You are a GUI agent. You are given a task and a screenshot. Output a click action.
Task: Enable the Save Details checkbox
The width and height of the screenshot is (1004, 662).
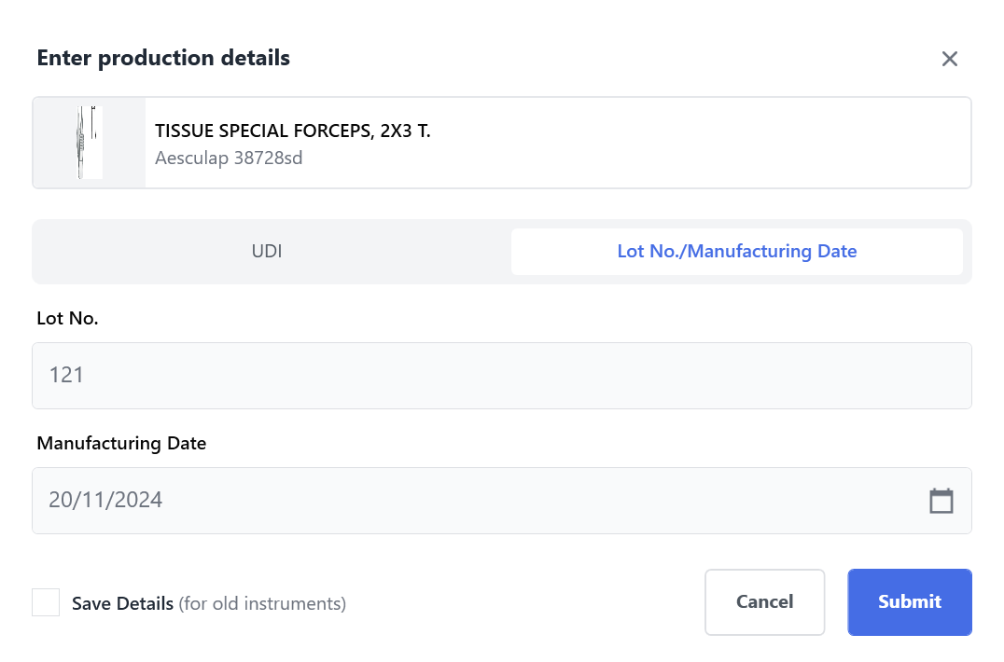46,602
